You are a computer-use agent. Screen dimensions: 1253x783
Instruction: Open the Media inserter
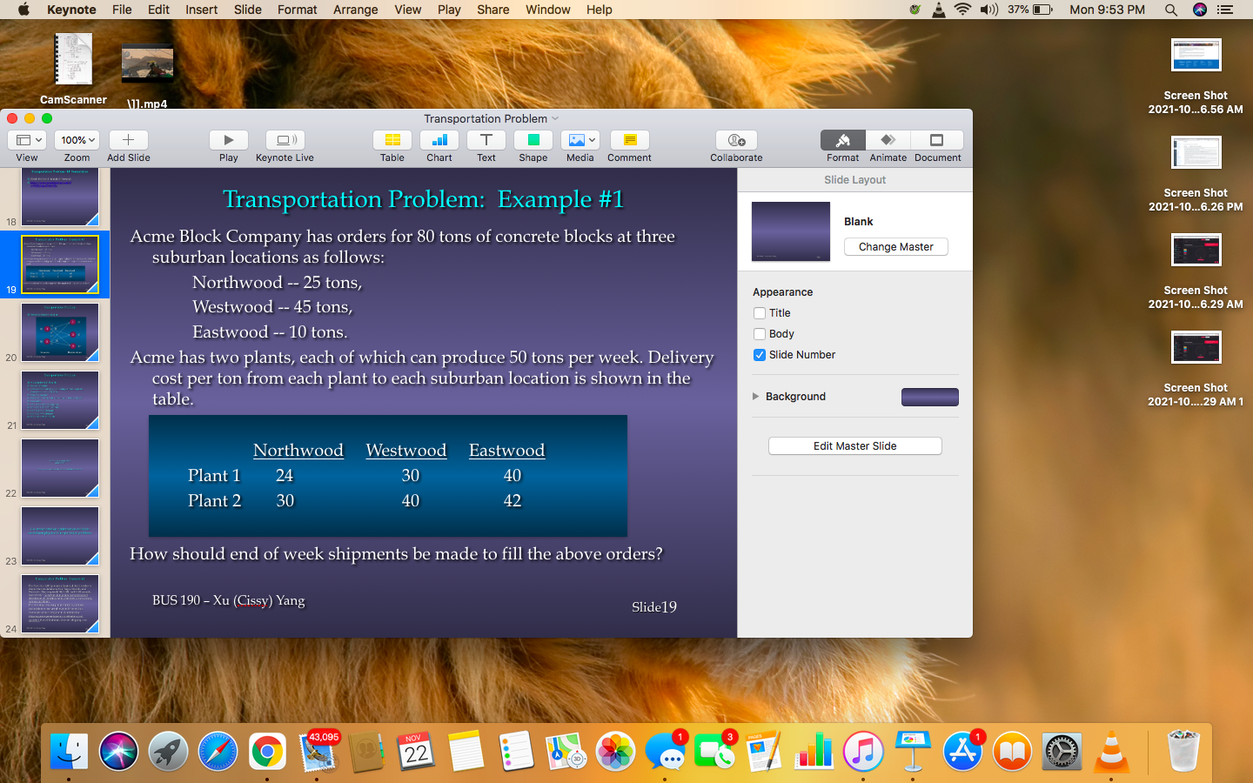click(x=580, y=144)
